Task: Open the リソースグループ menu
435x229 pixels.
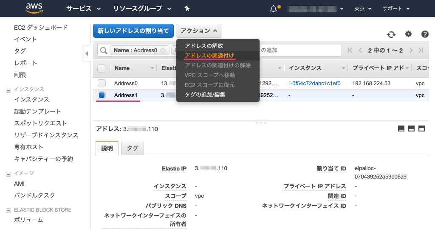Action: [142, 8]
